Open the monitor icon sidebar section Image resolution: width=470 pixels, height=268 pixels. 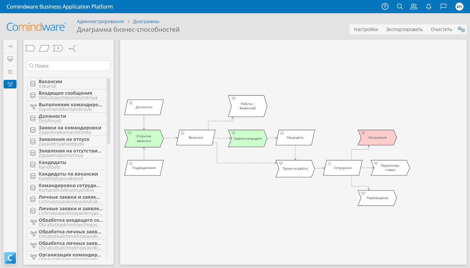[10, 59]
